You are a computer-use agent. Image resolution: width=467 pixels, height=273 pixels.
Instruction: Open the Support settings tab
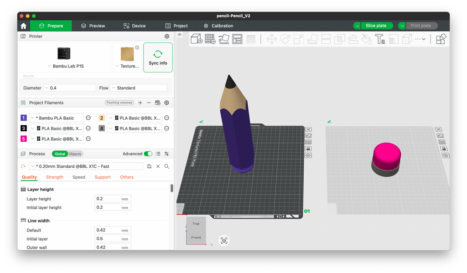click(x=103, y=177)
